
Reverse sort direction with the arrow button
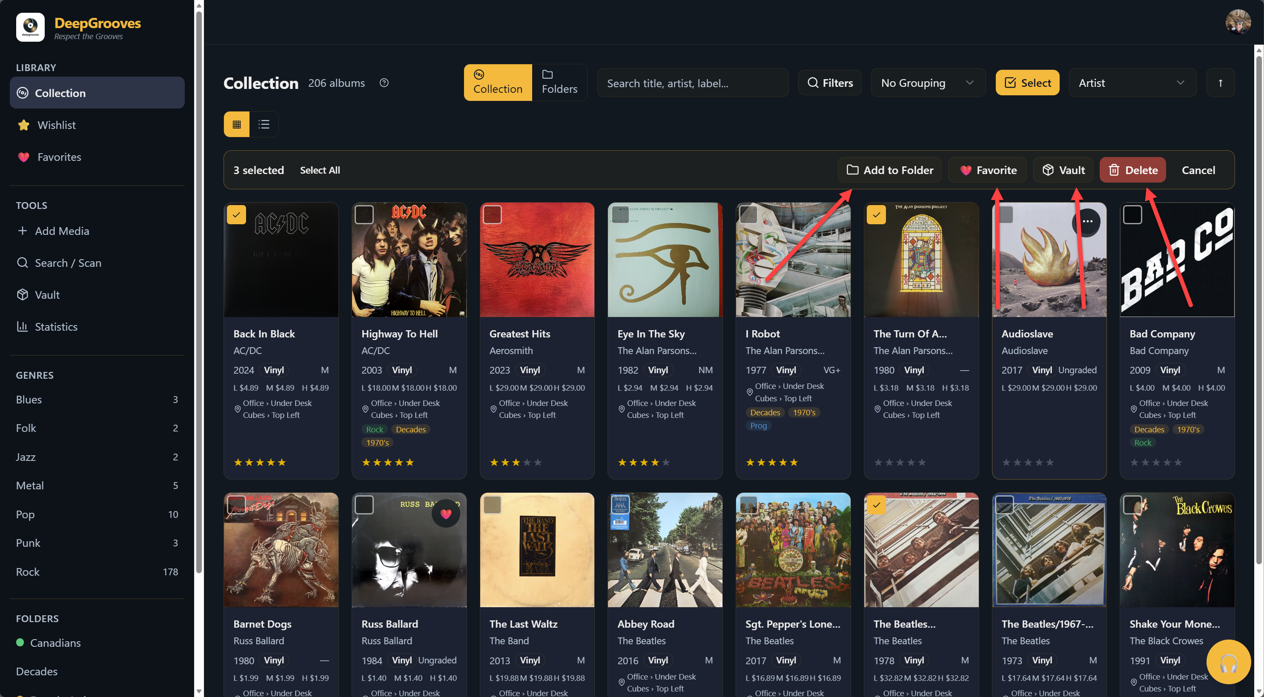[x=1220, y=83]
